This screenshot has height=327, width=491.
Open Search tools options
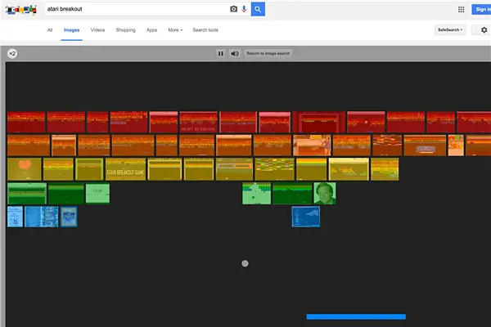[205, 30]
